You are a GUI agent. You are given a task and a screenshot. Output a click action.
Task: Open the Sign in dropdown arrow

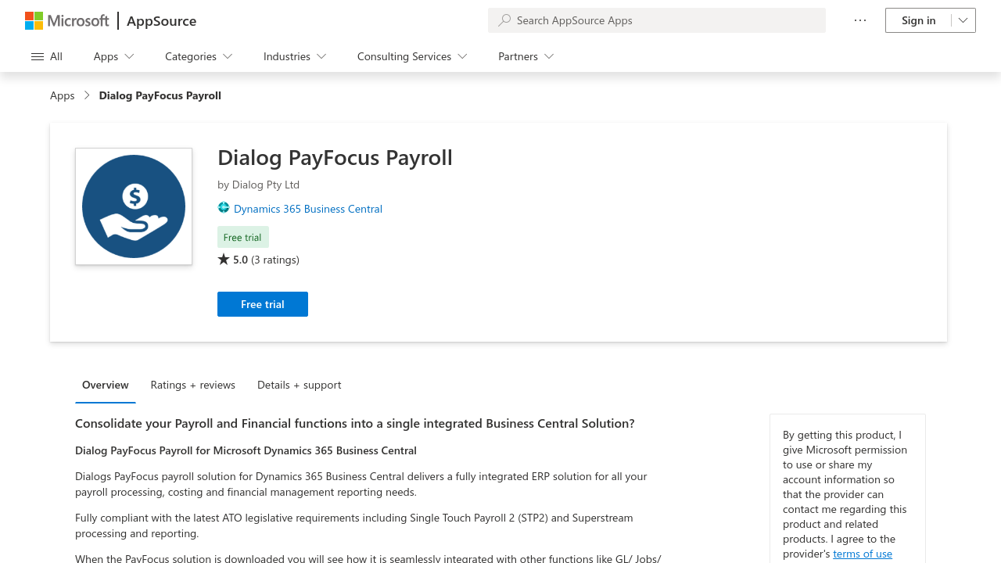963,20
